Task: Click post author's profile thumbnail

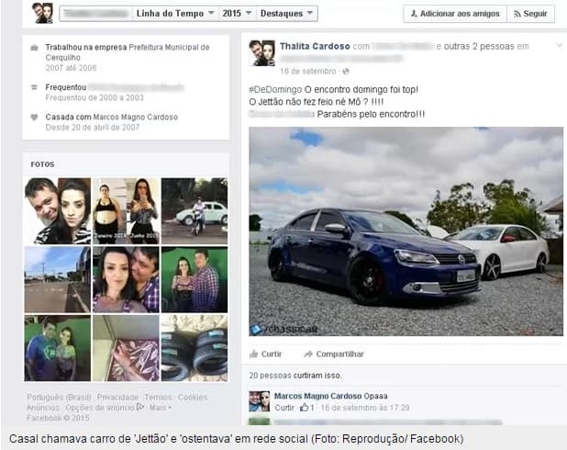Action: coord(261,53)
